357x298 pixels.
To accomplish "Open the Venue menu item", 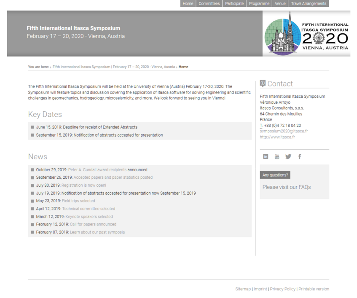I will (x=280, y=3).
